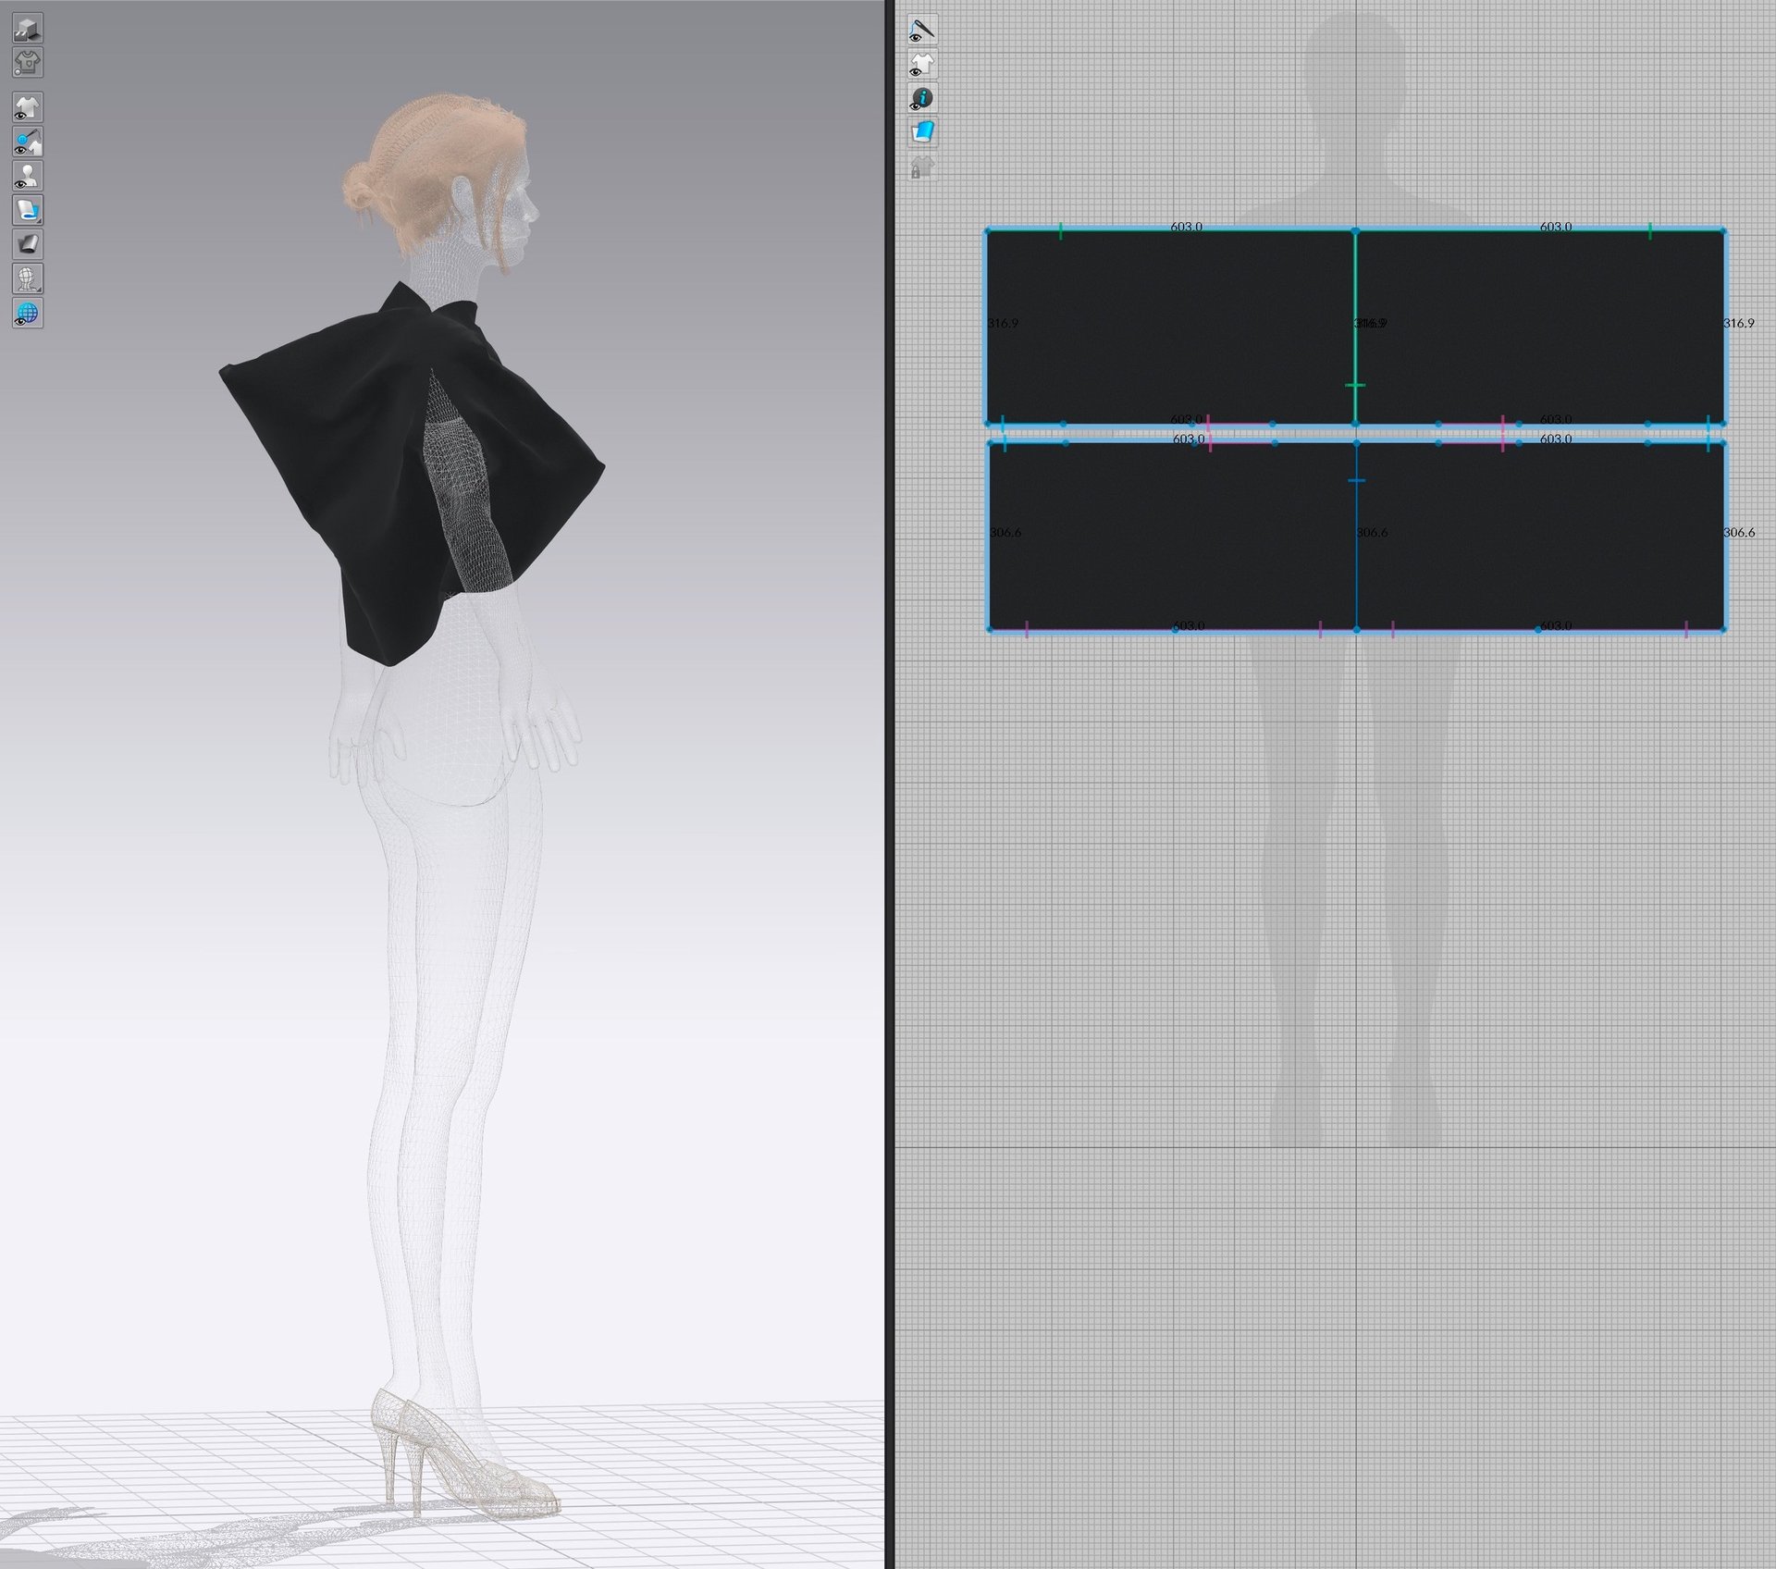Open the 3D fabric surface style dropdown
1776x1569 pixels.
click(27, 210)
